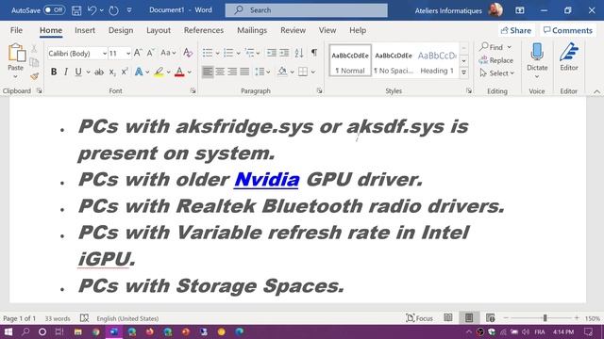Image resolution: width=604 pixels, height=339 pixels.
Task: Open the Text Effects glowing A icon
Action: point(139,72)
